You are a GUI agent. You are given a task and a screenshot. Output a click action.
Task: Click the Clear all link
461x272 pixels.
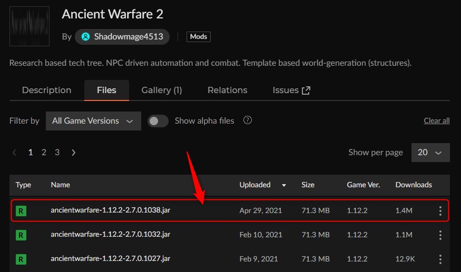point(437,120)
